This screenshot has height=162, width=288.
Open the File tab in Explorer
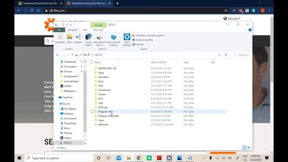pyautogui.click(x=59, y=30)
